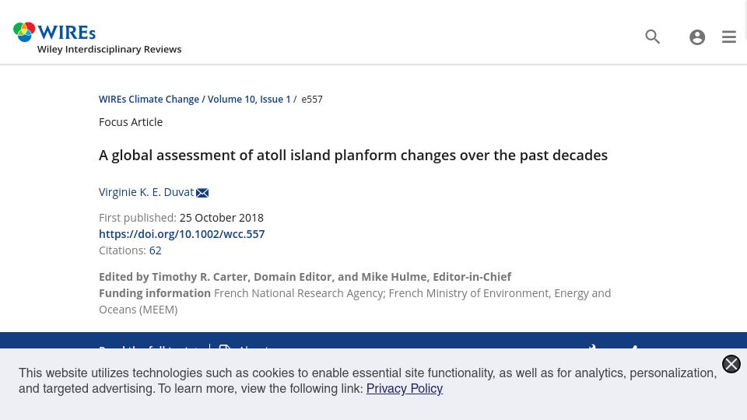Open the Privacy Policy link

[405, 389]
